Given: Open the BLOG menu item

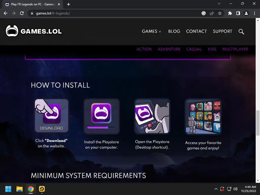Looking at the screenshot, I should pyautogui.click(x=174, y=31).
